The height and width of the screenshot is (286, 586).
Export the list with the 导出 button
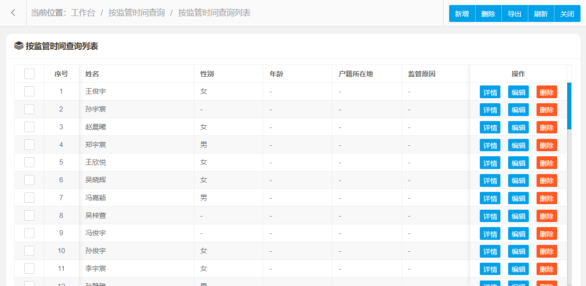515,14
